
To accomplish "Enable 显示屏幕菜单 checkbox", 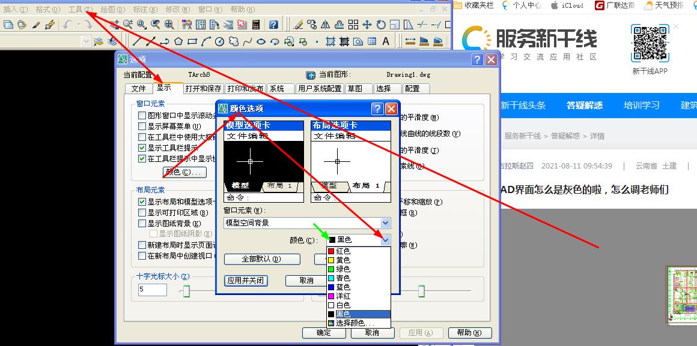I will click(x=142, y=127).
